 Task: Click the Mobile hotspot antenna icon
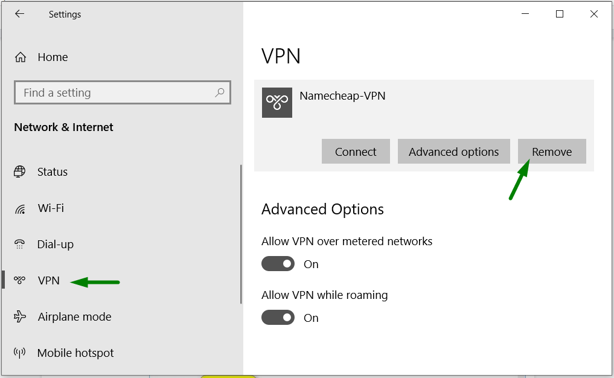(x=19, y=353)
